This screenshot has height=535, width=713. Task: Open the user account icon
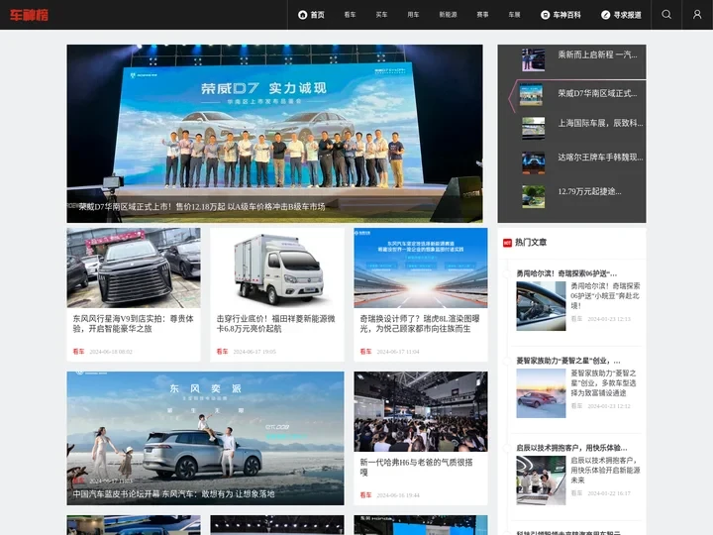[x=697, y=15]
